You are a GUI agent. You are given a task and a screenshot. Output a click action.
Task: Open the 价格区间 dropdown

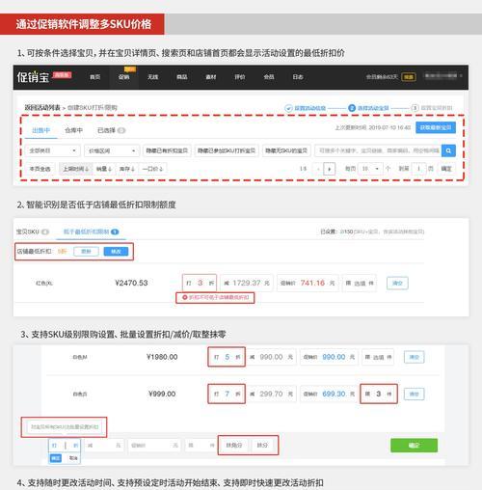click(112, 150)
